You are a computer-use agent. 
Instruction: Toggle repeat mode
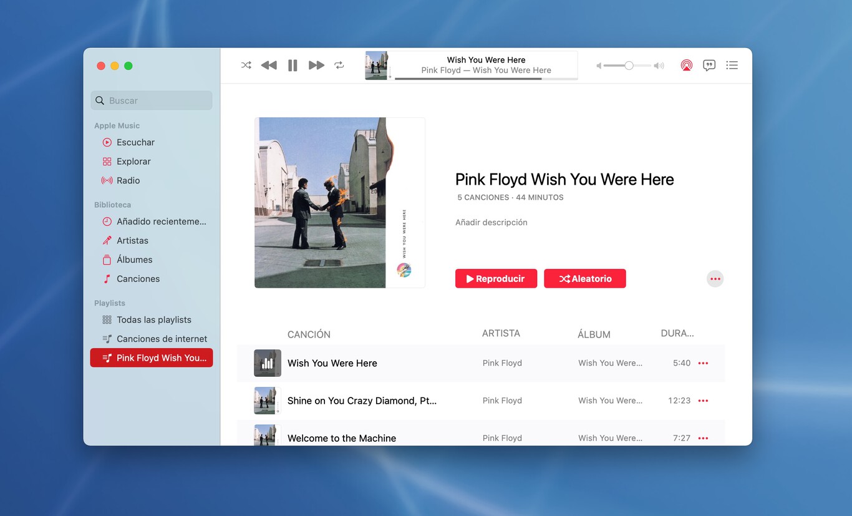tap(339, 65)
